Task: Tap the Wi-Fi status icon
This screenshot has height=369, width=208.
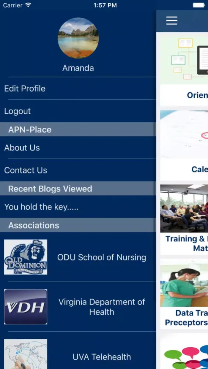Action: tap(28, 5)
